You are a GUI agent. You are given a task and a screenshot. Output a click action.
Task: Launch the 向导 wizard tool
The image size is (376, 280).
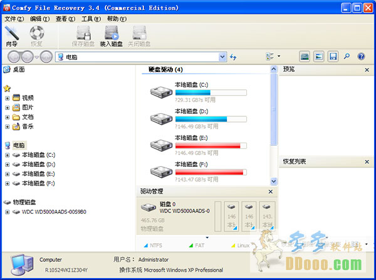click(x=11, y=36)
